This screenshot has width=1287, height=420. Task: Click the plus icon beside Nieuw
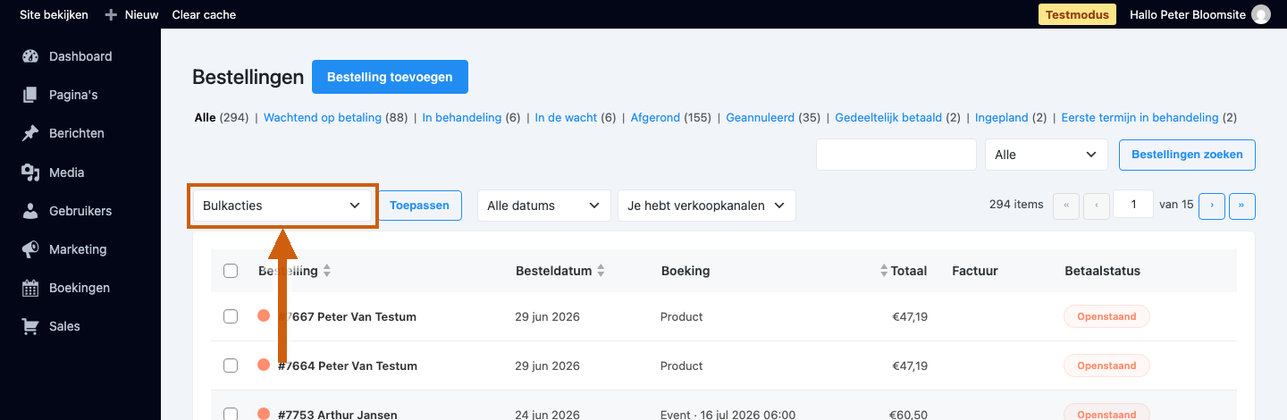(111, 14)
